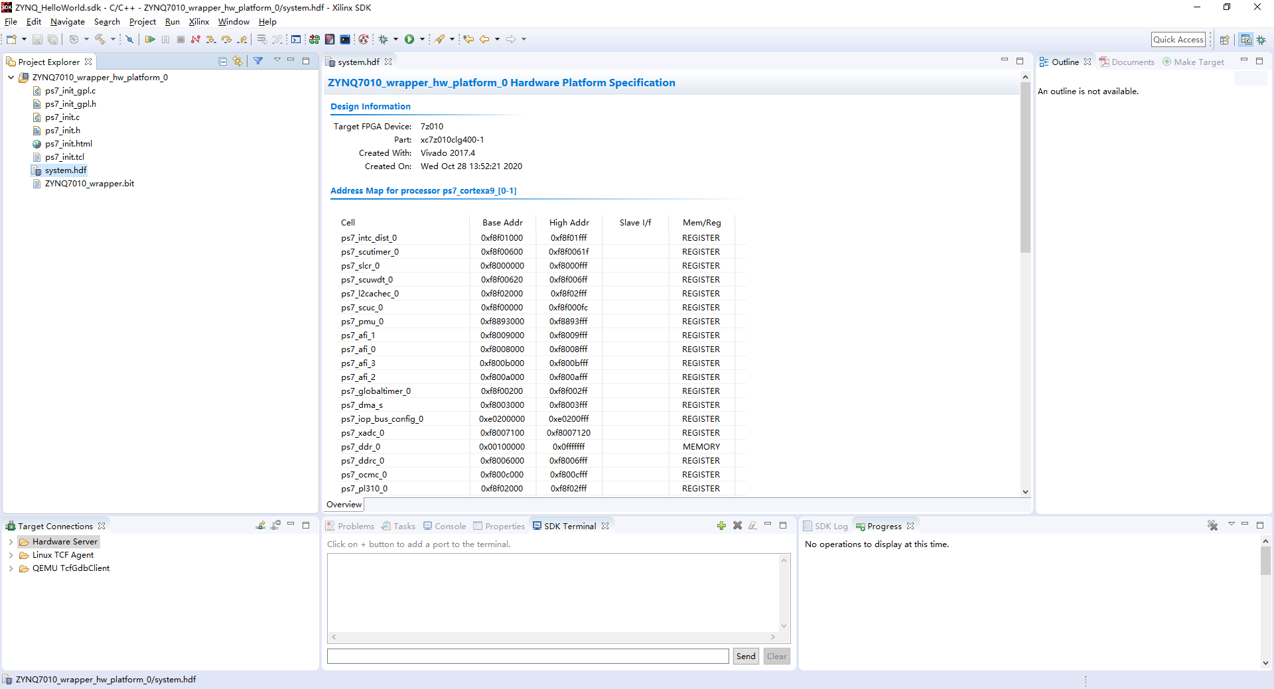Click the Overview tab at editor bottom
Viewport: 1274px width, 689px height.
click(344, 505)
